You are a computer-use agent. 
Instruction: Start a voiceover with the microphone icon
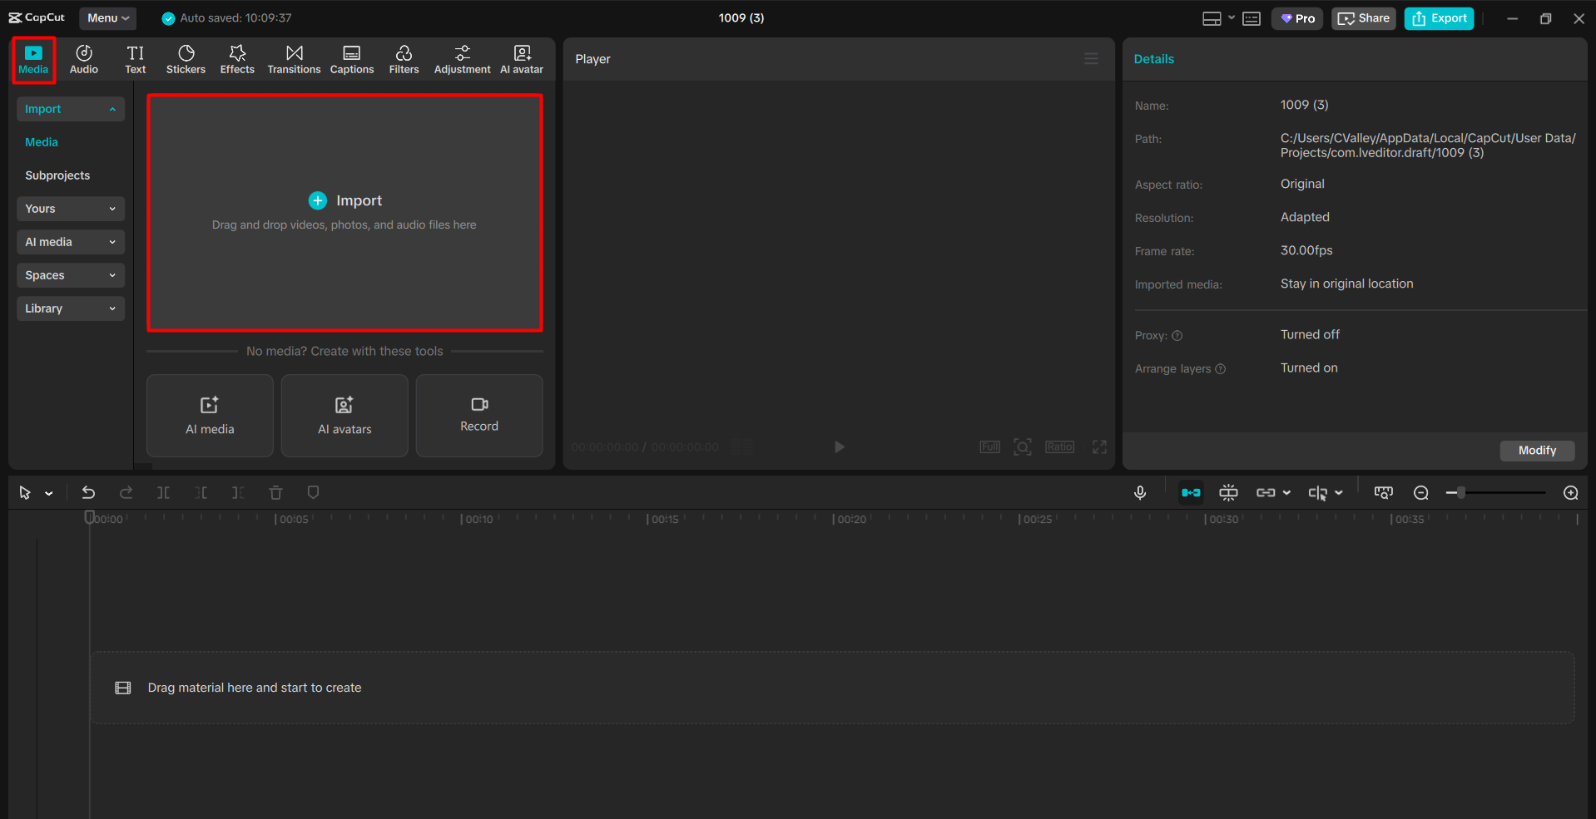tap(1139, 492)
